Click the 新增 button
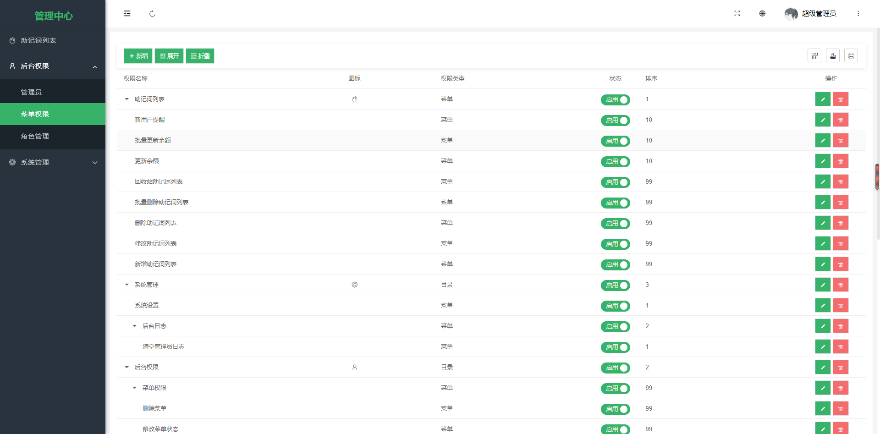The height and width of the screenshot is (434, 880). pyautogui.click(x=138, y=56)
